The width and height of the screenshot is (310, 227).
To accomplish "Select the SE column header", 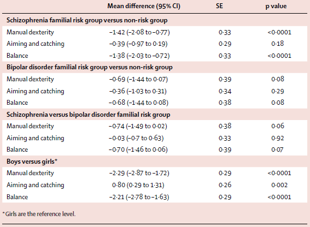I will point(219,6).
